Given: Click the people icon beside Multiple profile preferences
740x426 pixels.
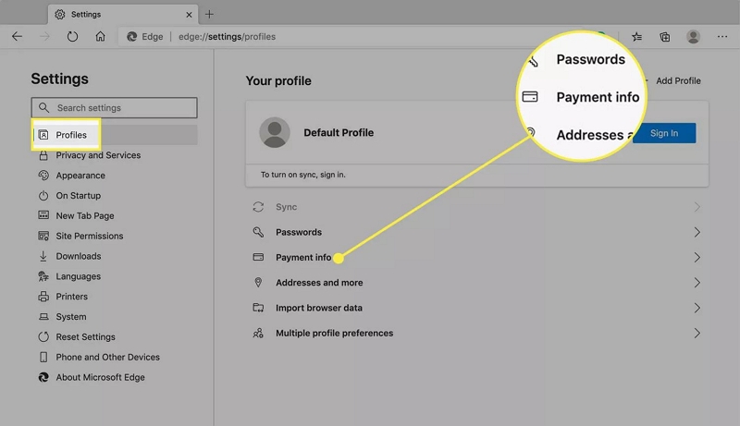Looking at the screenshot, I should pyautogui.click(x=258, y=334).
